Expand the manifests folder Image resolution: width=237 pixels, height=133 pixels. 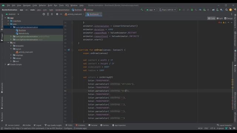(8, 21)
